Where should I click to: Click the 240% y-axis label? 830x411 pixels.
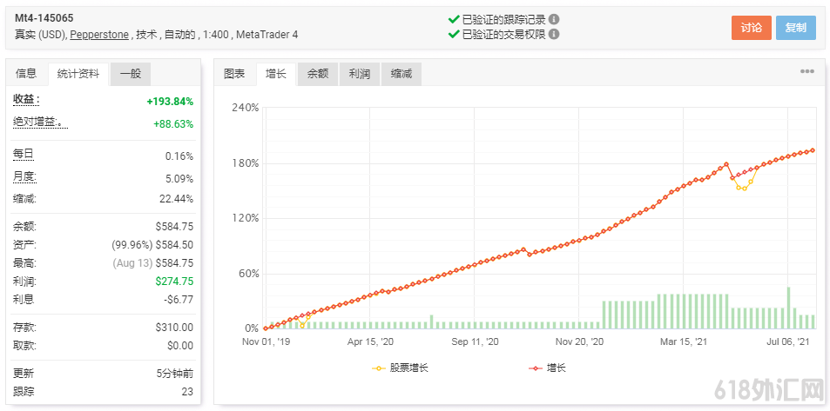click(x=245, y=108)
